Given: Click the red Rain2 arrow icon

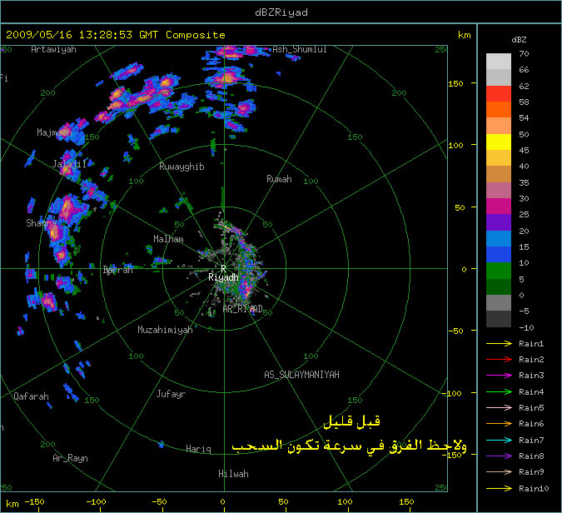Looking at the screenshot, I should coord(499,359).
